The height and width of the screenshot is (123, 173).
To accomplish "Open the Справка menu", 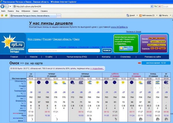I will (x=44, y=11).
